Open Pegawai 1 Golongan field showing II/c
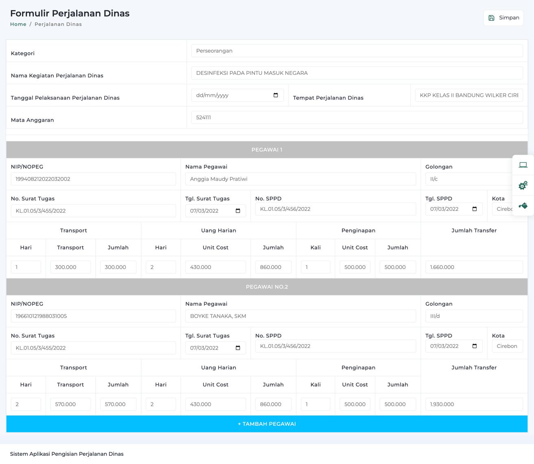The image size is (534, 464). 468,179
